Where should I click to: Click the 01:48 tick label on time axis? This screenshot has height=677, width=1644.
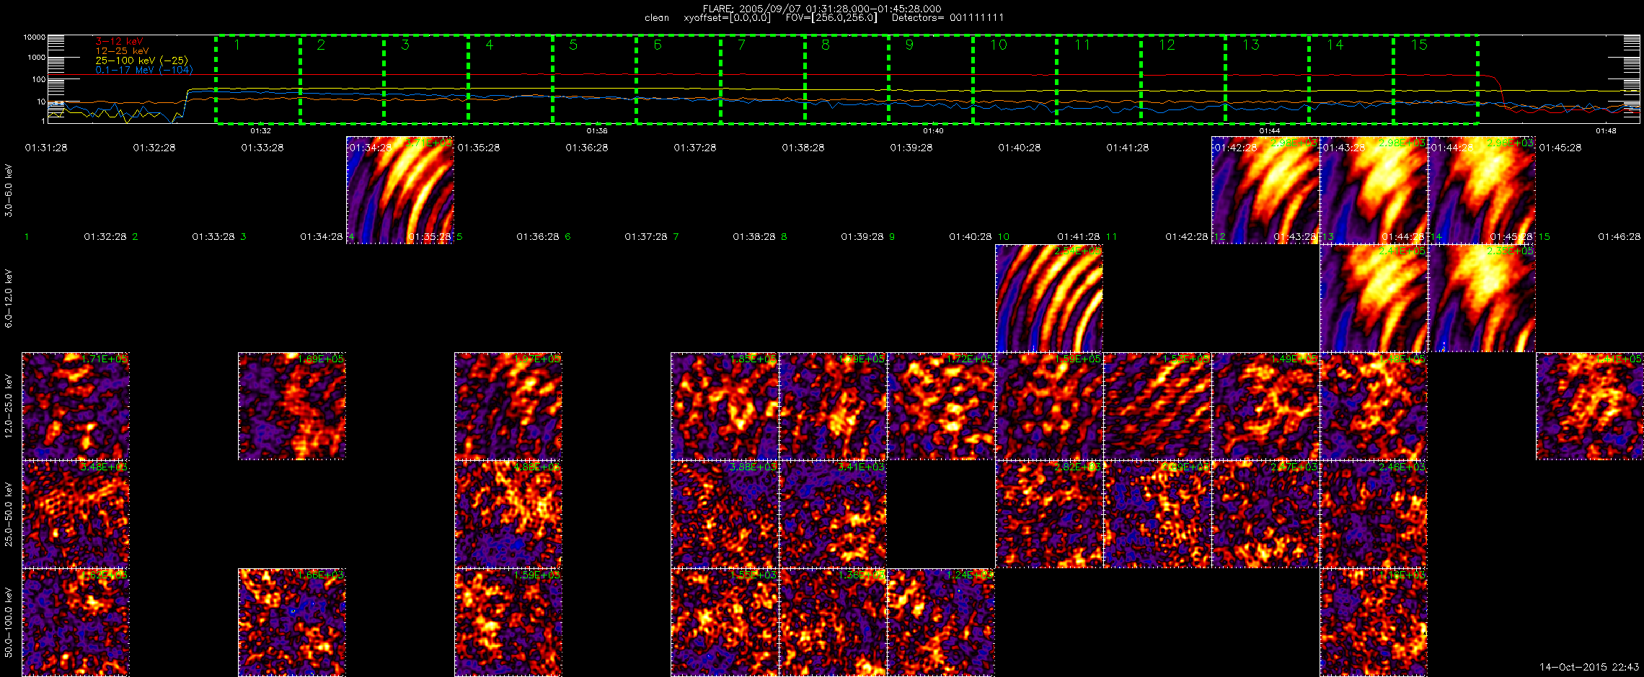click(x=1606, y=130)
